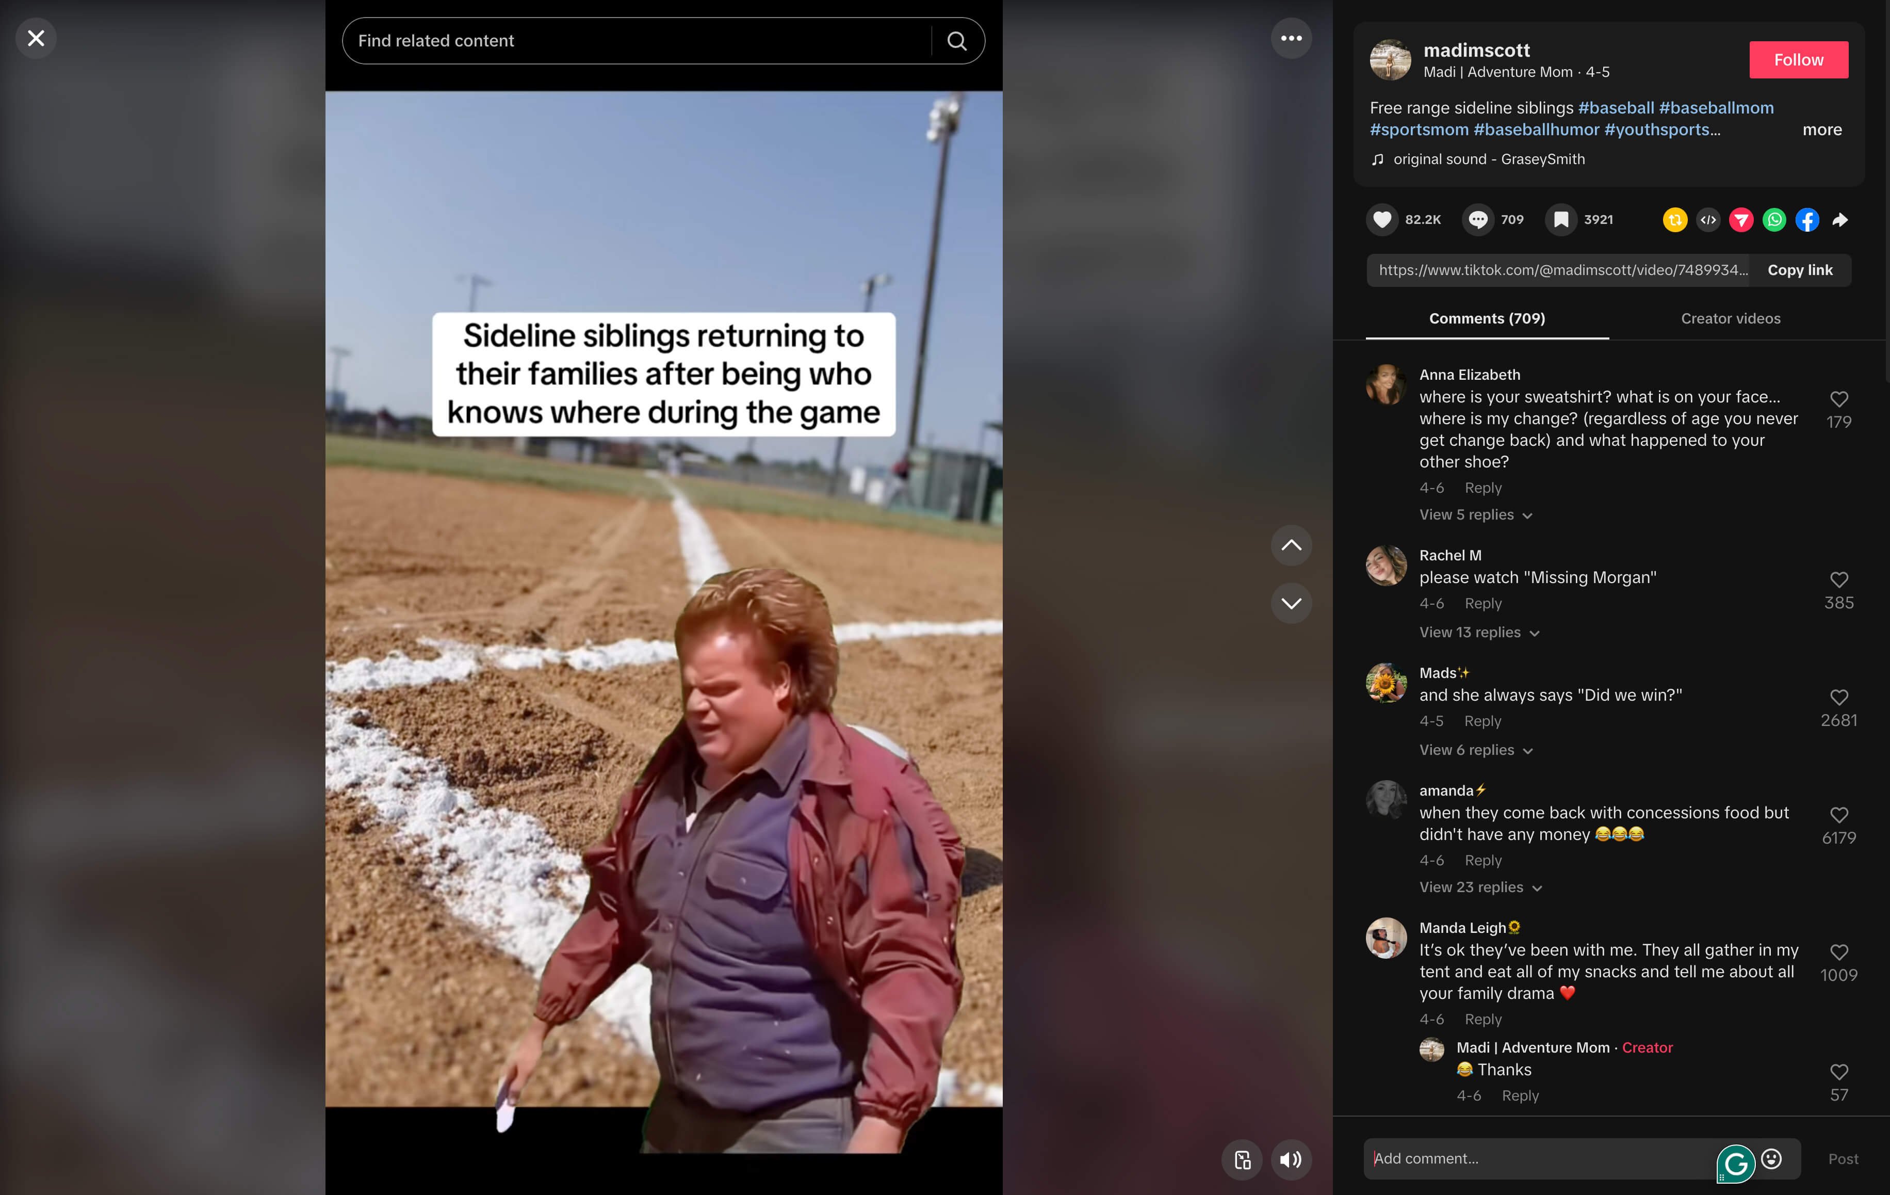Like amanda's concessions food comment

pyautogui.click(x=1838, y=815)
